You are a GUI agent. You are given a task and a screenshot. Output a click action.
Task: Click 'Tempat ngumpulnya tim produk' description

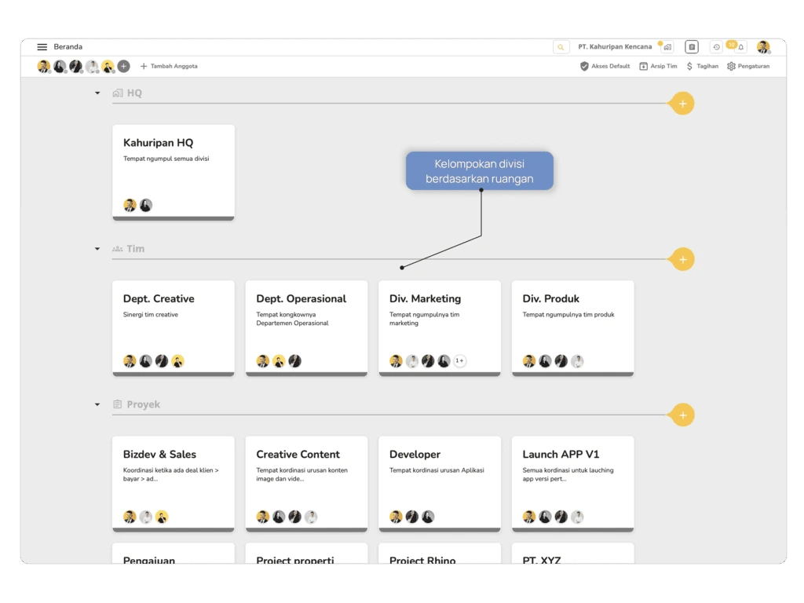click(x=568, y=315)
